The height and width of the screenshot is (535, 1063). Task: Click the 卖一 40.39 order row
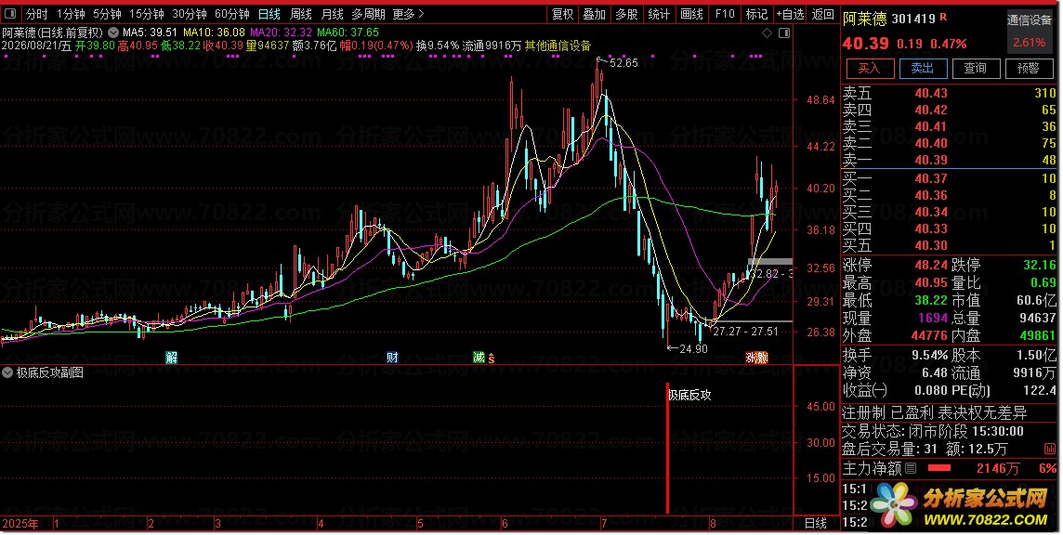(x=949, y=160)
